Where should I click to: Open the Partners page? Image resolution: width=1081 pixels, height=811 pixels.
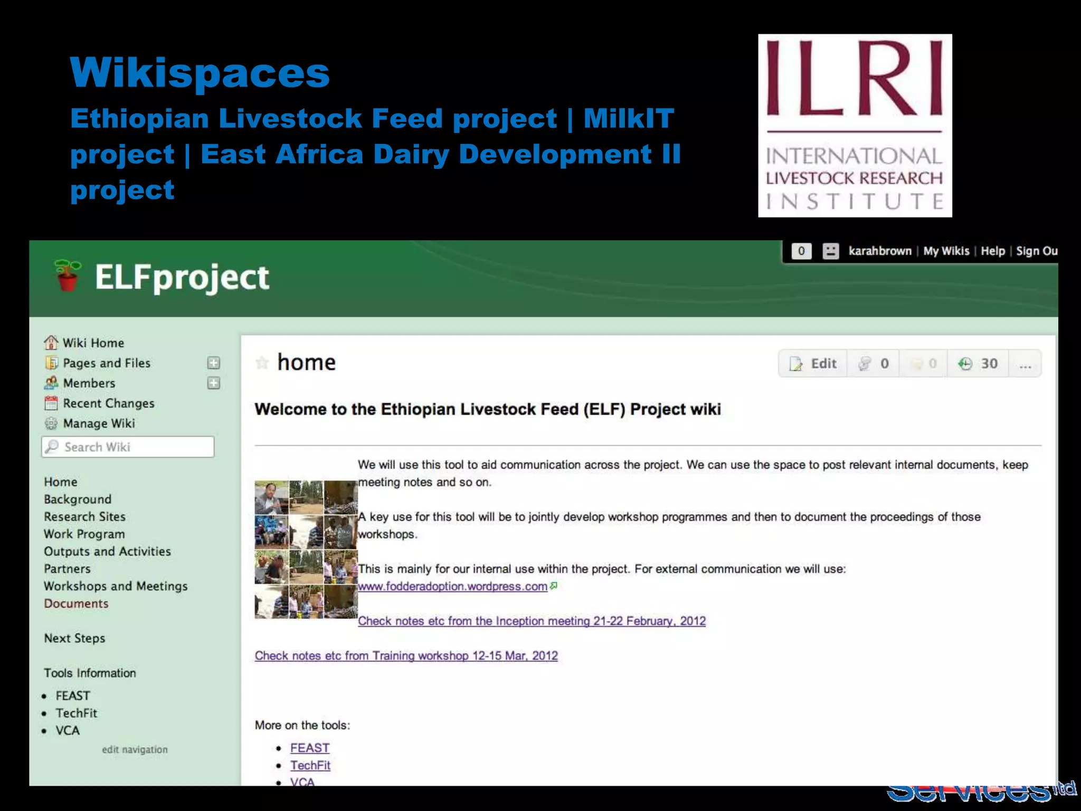67,569
